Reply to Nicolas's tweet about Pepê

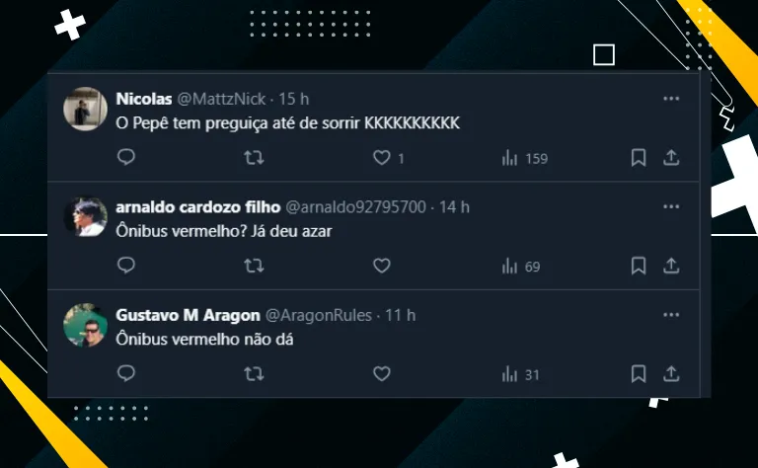point(126,157)
